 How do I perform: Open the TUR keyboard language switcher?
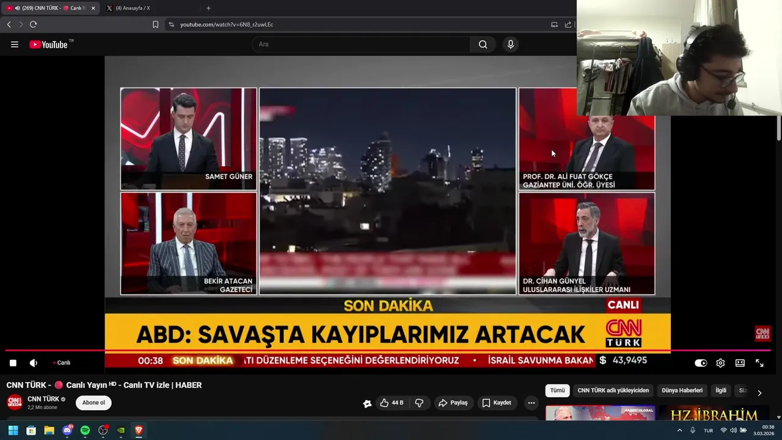coord(708,430)
